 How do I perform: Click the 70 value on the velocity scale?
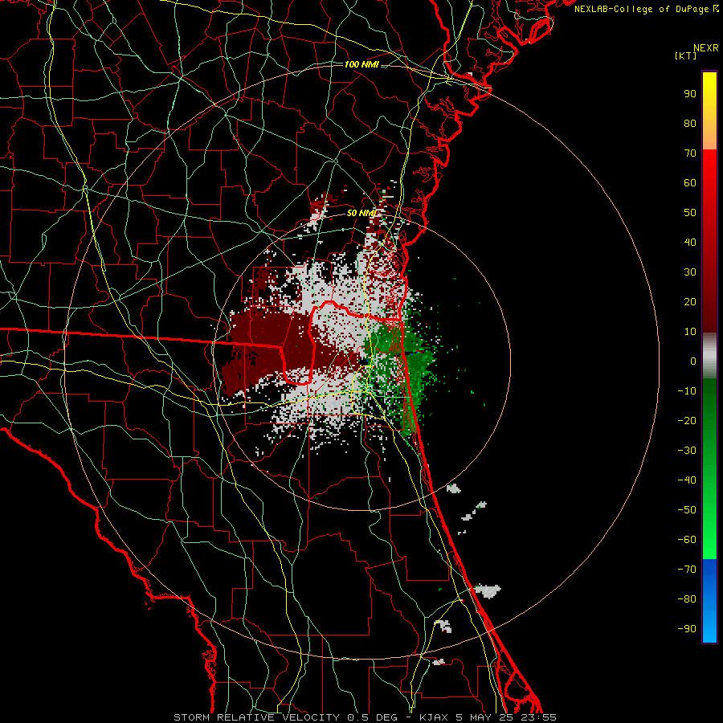pyautogui.click(x=690, y=153)
